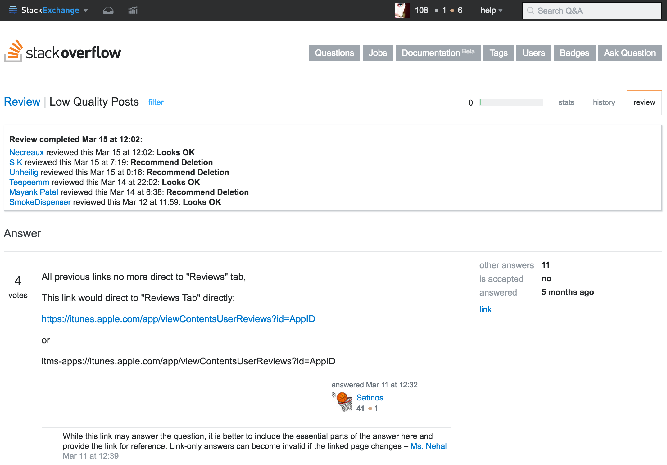Screen dimensions: 667x465
Task: Open the Users page
Action: pyautogui.click(x=534, y=53)
